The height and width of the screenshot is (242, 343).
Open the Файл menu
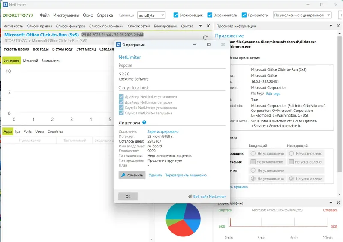[x=45, y=15]
